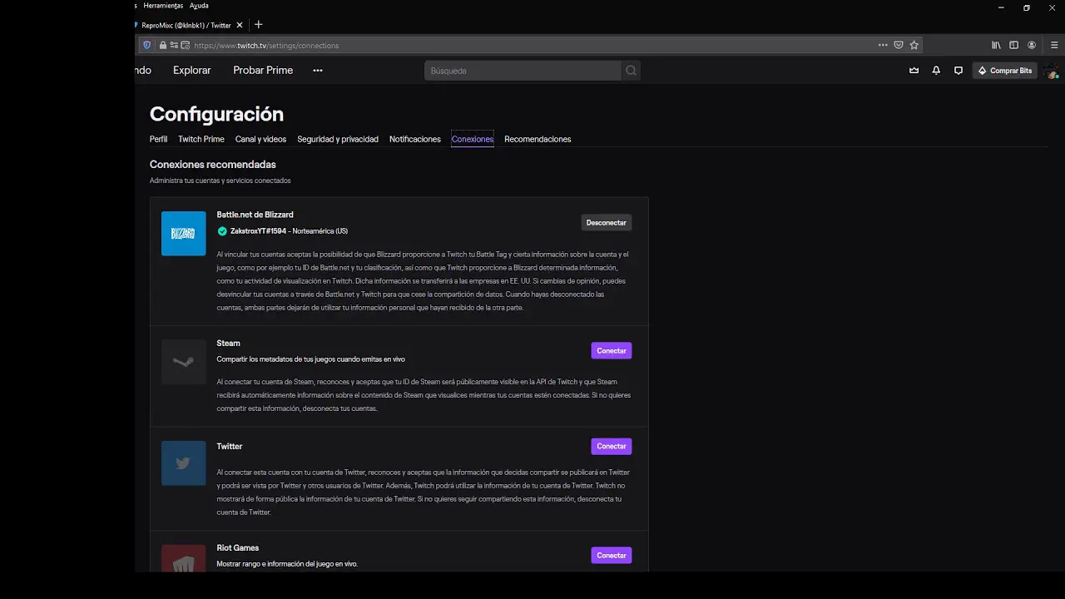The height and width of the screenshot is (599, 1065).
Task: Click the Save to Pocket icon
Action: click(898, 45)
